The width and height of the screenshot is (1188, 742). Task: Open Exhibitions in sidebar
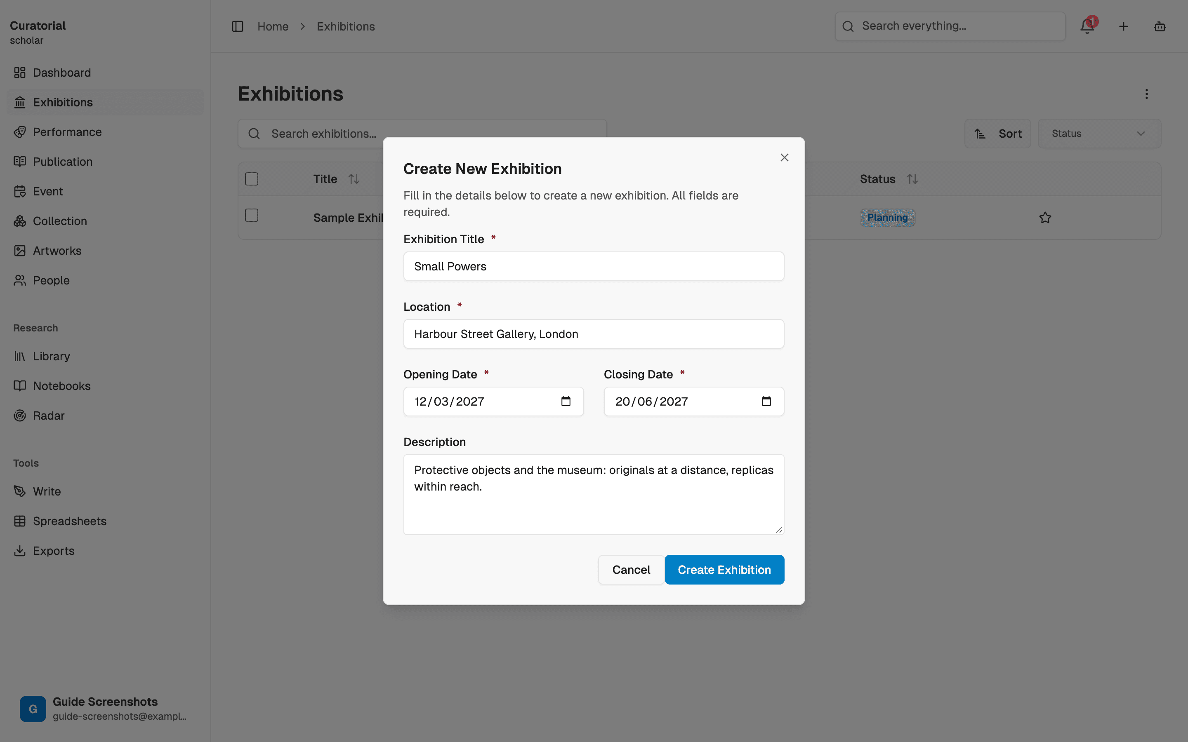coord(105,102)
